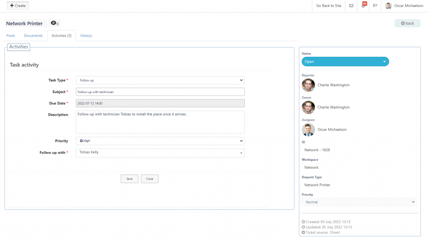Close the task activity form
The image size is (427, 248).
[x=150, y=179]
